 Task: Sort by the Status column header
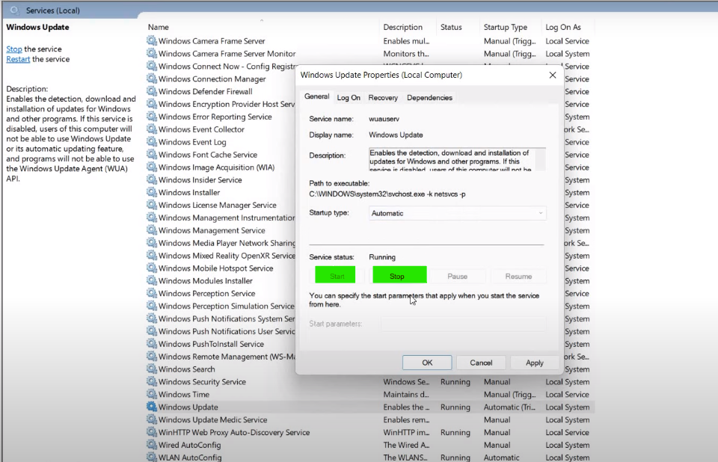click(451, 27)
